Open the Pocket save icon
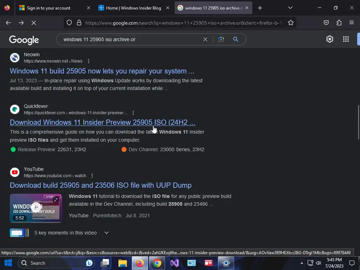 [326, 23]
